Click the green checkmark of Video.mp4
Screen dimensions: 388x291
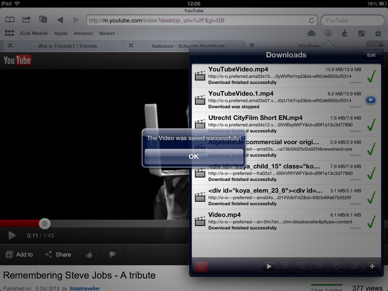[371, 221]
